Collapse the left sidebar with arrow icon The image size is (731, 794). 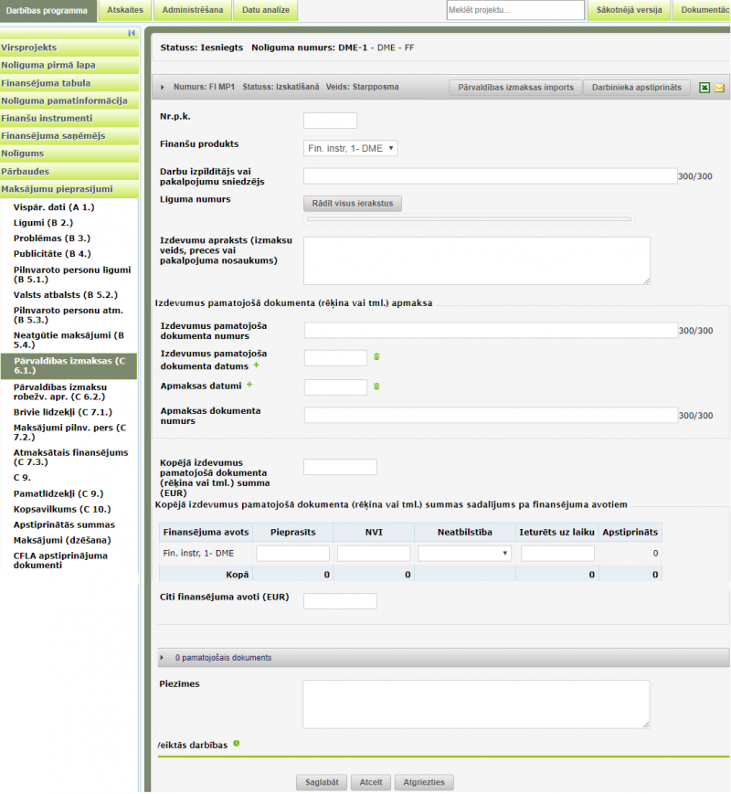[132, 33]
